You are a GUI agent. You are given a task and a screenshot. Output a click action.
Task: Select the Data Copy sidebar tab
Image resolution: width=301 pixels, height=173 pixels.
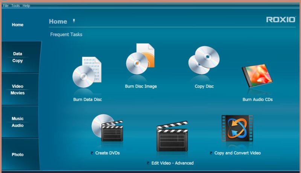click(18, 57)
